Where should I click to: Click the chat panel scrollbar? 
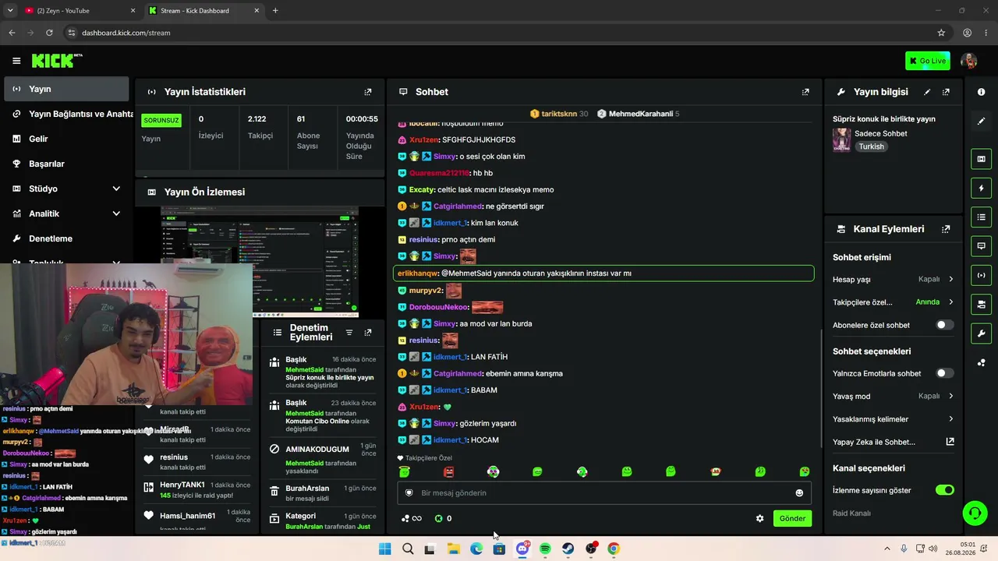pos(821,387)
